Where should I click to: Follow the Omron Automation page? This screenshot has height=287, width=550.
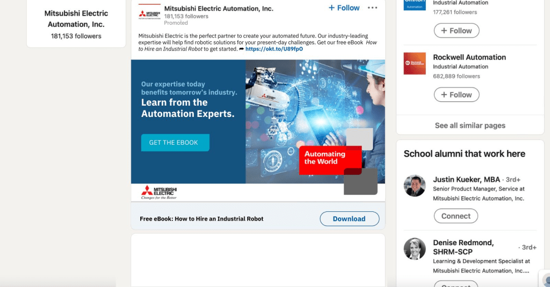click(457, 31)
